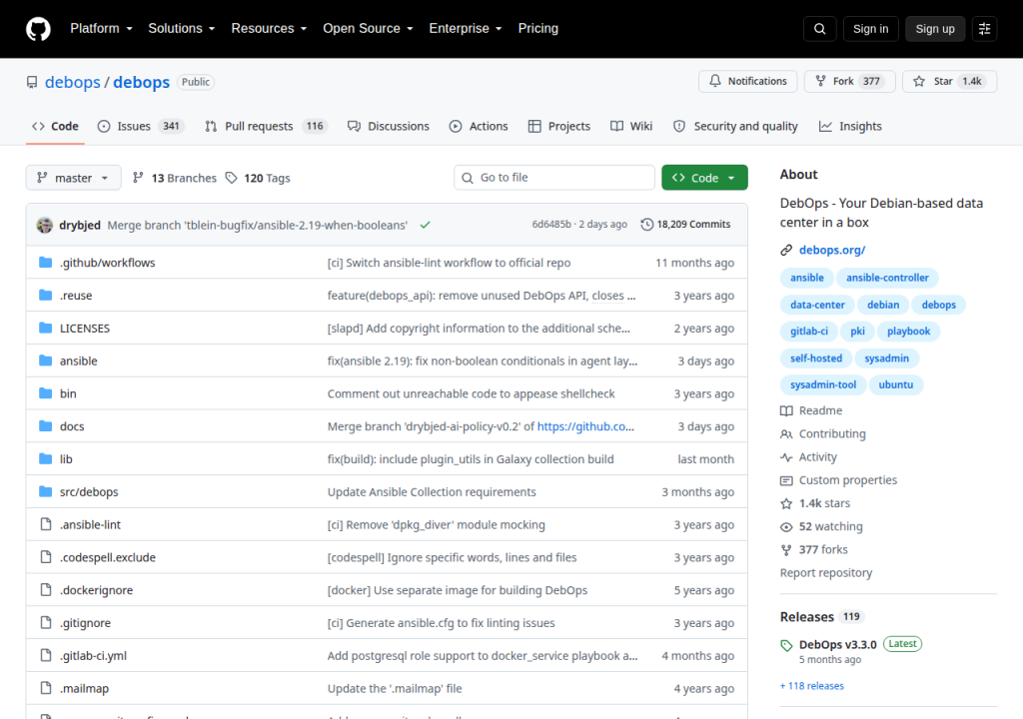Open the .github/workflows folder icon
1023x719 pixels.
pos(45,263)
